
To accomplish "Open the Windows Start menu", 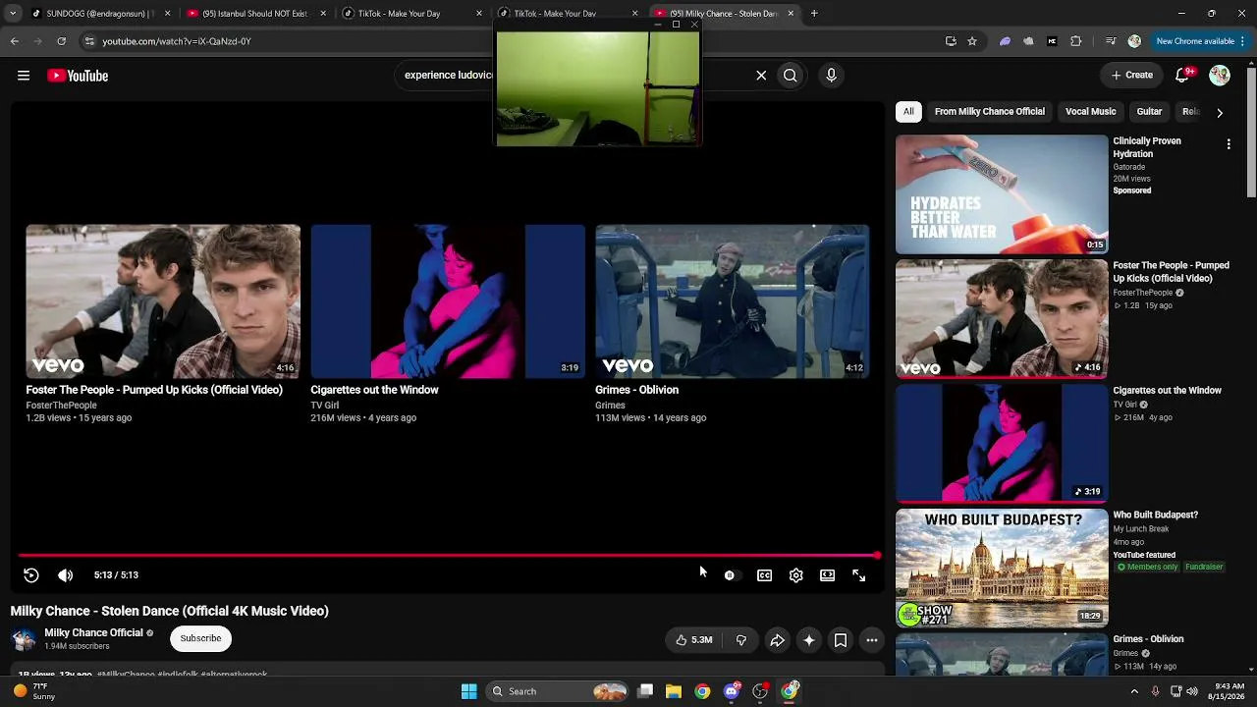I will tap(469, 691).
